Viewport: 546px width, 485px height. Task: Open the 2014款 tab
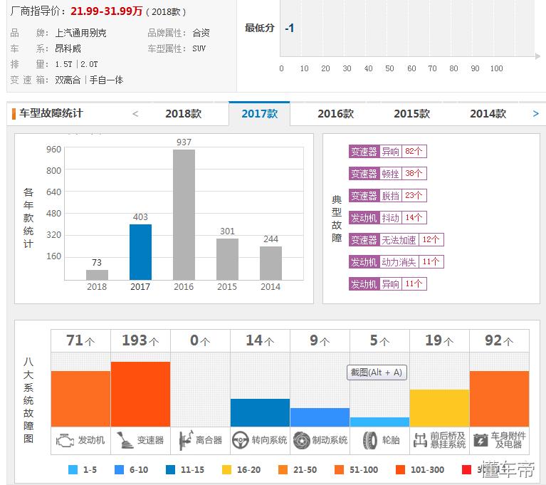(x=488, y=113)
